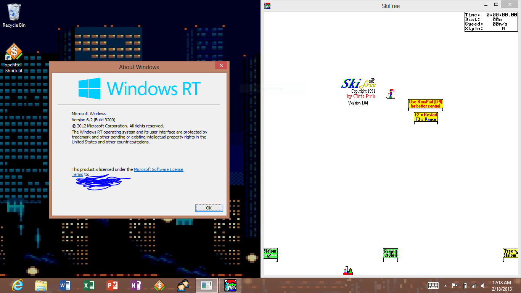Open Internet Explorer from the taskbar
Viewport: 521px width, 293px height.
click(x=18, y=285)
